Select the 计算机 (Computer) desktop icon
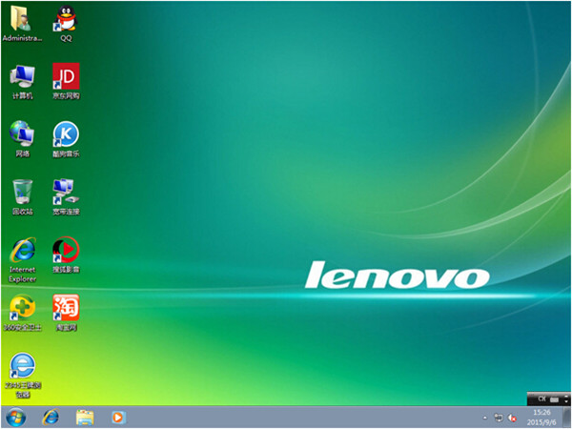The width and height of the screenshot is (572, 429). [x=21, y=76]
